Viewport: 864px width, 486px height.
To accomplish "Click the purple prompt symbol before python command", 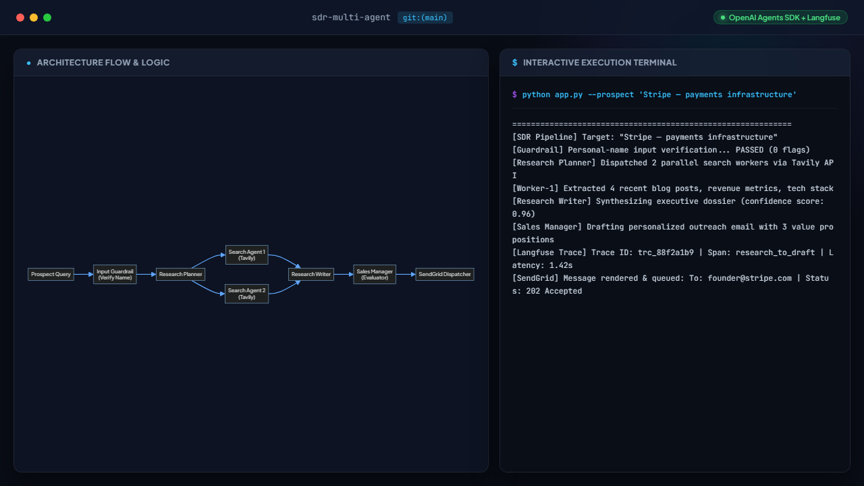I will [515, 94].
